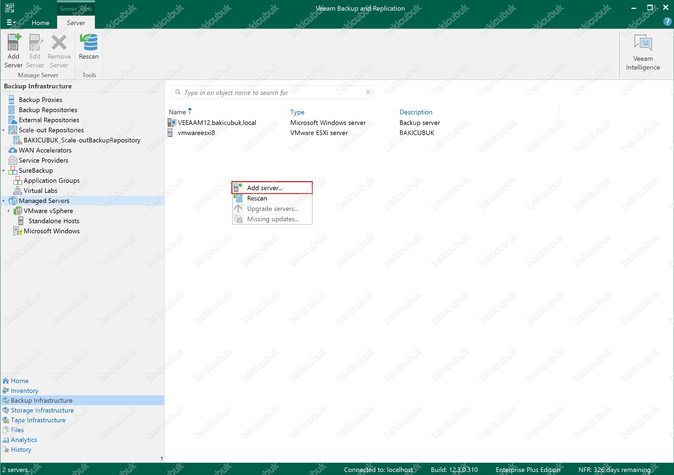Sort by the Name column header
This screenshot has width=674, height=475.
pos(177,112)
